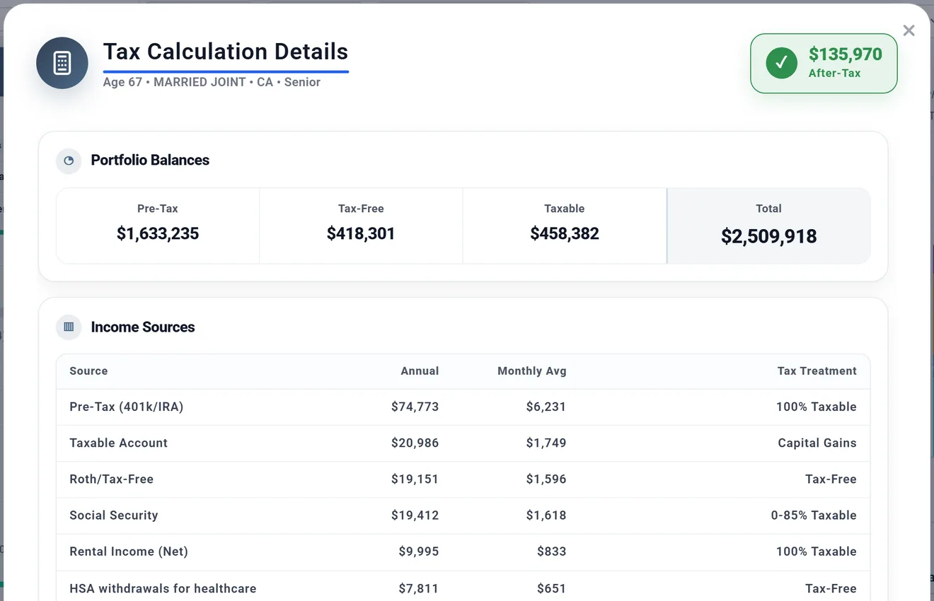934x601 pixels.
Task: Click the Tax Calculation Details heading
Action: pyautogui.click(x=226, y=52)
